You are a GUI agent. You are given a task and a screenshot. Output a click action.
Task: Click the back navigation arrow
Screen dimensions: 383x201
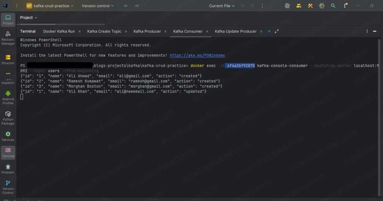click(x=126, y=6)
